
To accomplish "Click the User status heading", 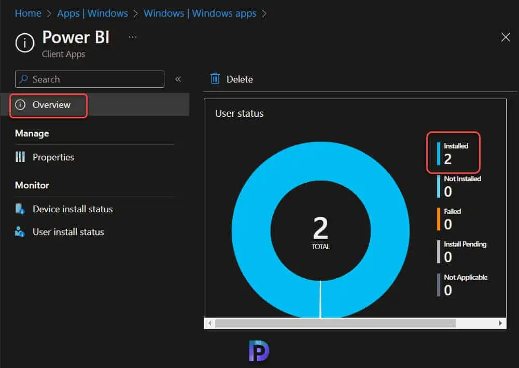I will 240,114.
